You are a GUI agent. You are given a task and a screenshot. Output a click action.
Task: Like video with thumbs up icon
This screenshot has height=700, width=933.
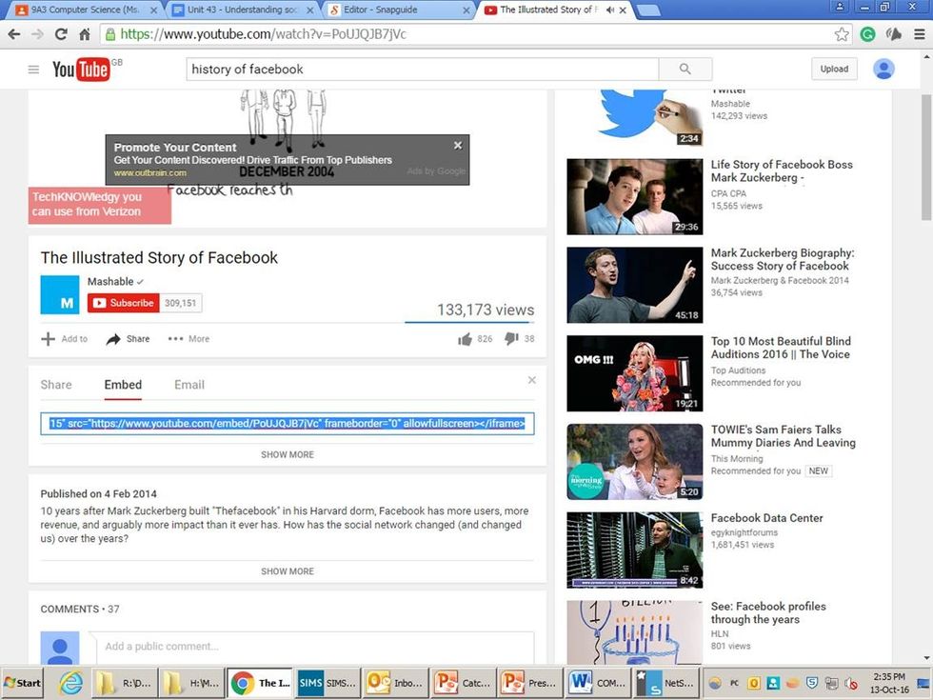465,339
